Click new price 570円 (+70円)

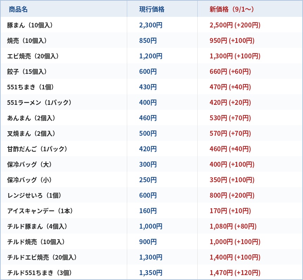click(x=230, y=133)
